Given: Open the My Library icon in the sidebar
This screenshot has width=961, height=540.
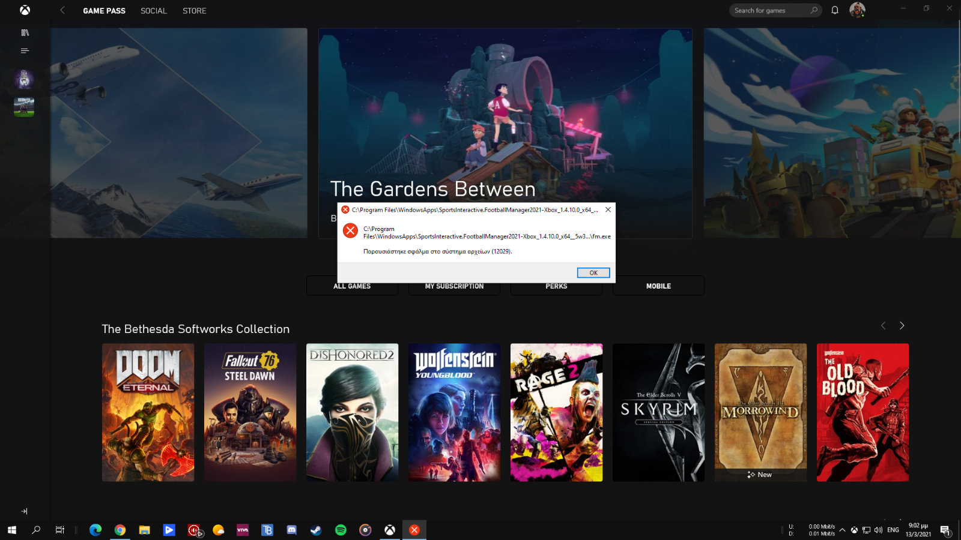Looking at the screenshot, I should pyautogui.click(x=25, y=32).
